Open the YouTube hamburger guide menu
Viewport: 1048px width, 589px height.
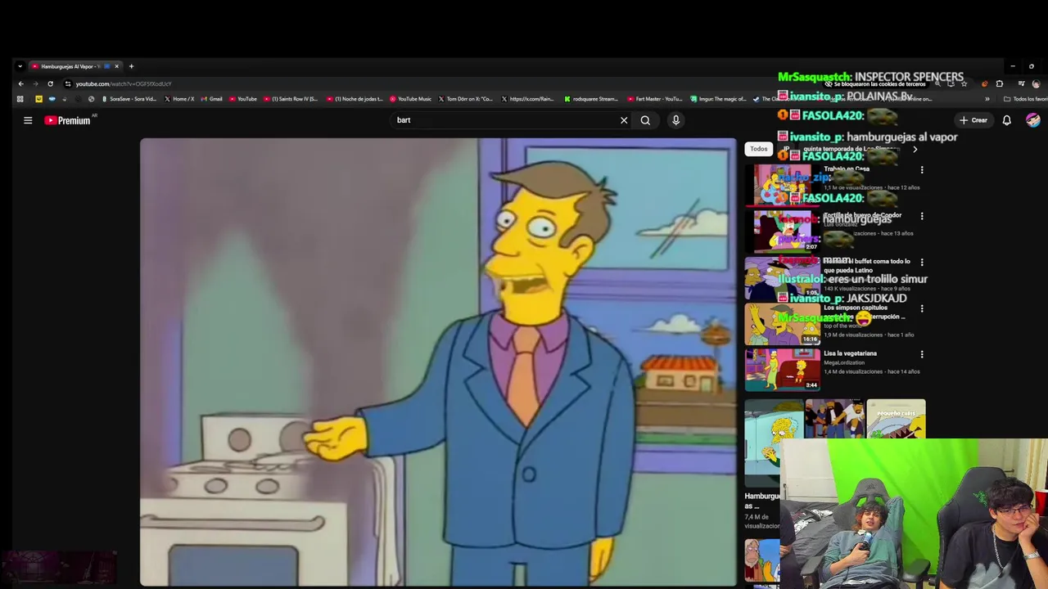28,120
